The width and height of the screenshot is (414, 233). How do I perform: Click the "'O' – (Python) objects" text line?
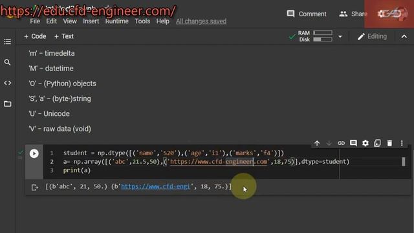(62, 83)
